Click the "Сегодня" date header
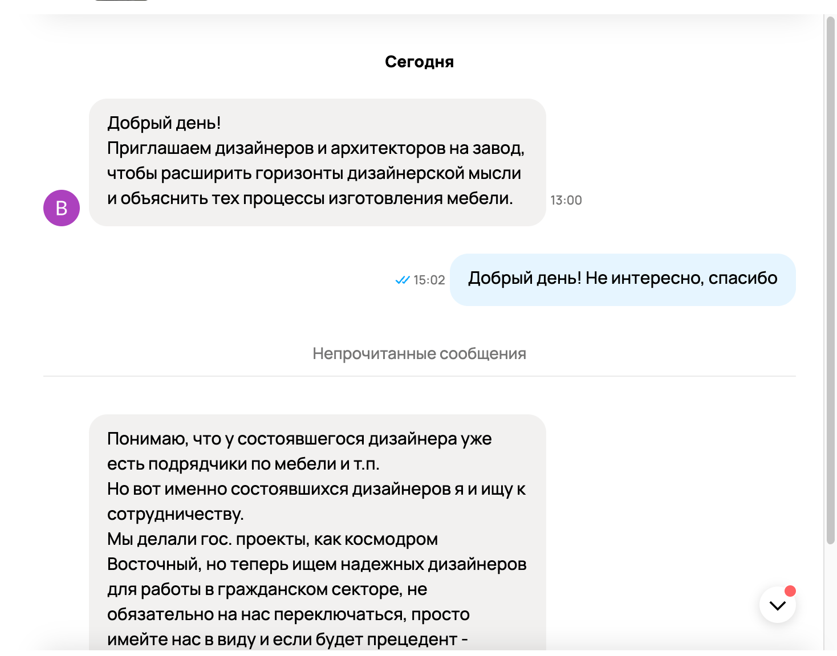The image size is (837, 656). tap(419, 61)
